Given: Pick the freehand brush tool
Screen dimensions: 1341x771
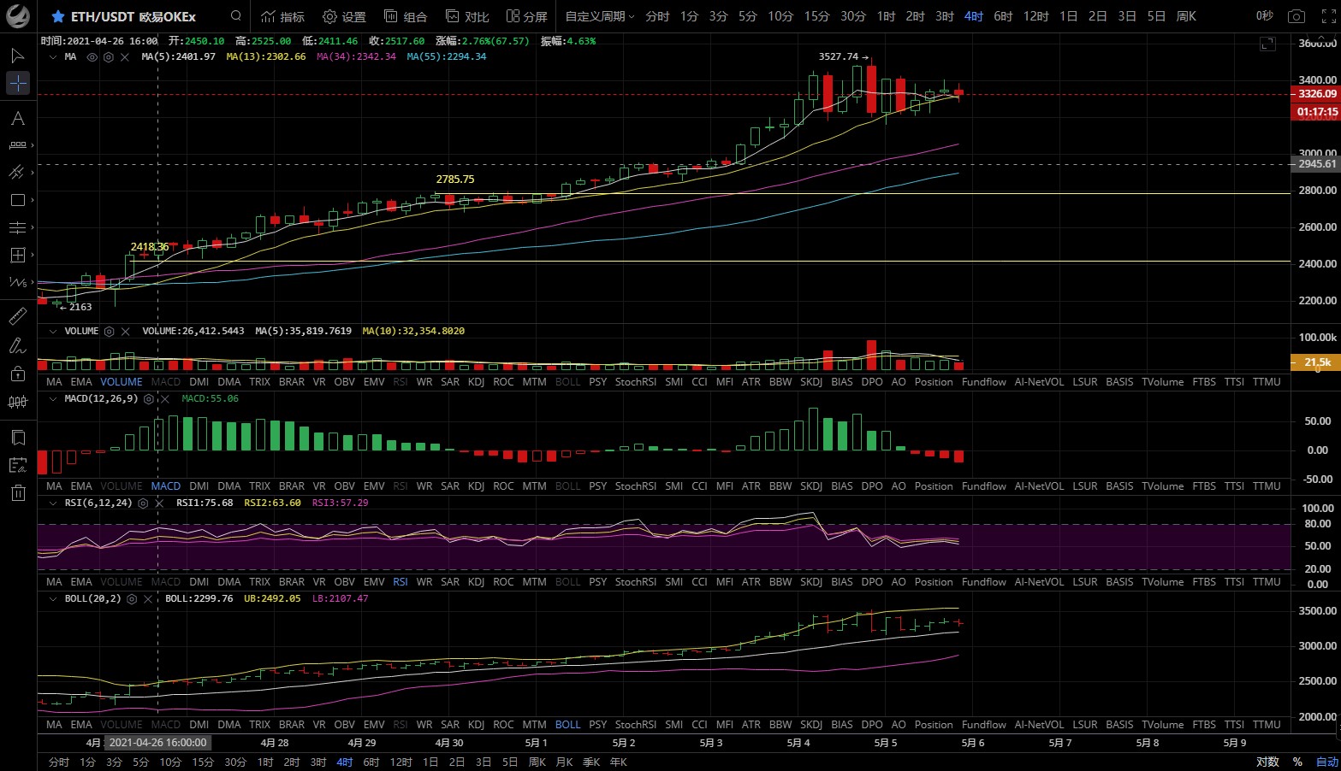Looking at the screenshot, I should pos(18,345).
